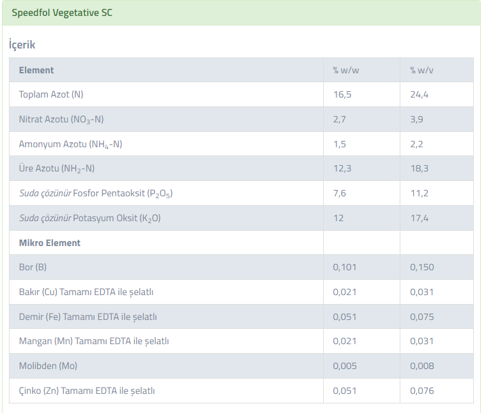Select the Molibden (Mo) row label

[x=48, y=366]
